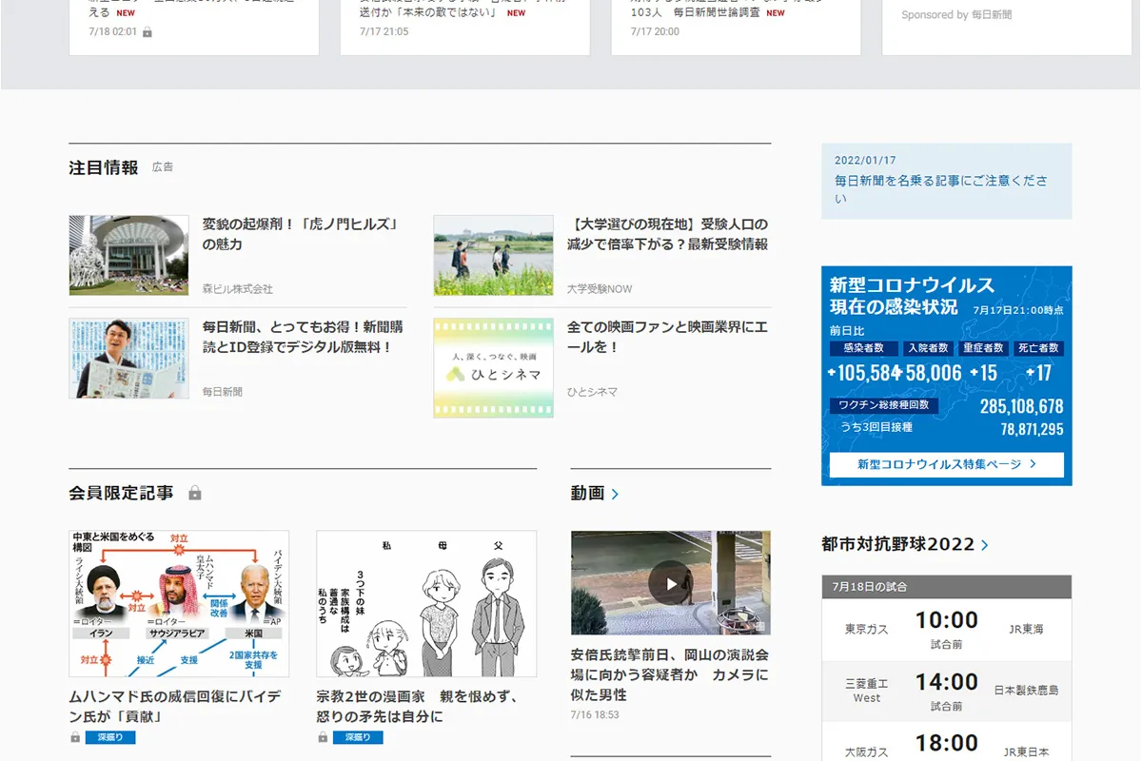Open 都市対抗野球2022 using its arrow

tap(985, 543)
